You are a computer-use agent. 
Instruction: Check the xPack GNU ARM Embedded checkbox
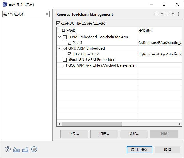[x=65, y=60]
